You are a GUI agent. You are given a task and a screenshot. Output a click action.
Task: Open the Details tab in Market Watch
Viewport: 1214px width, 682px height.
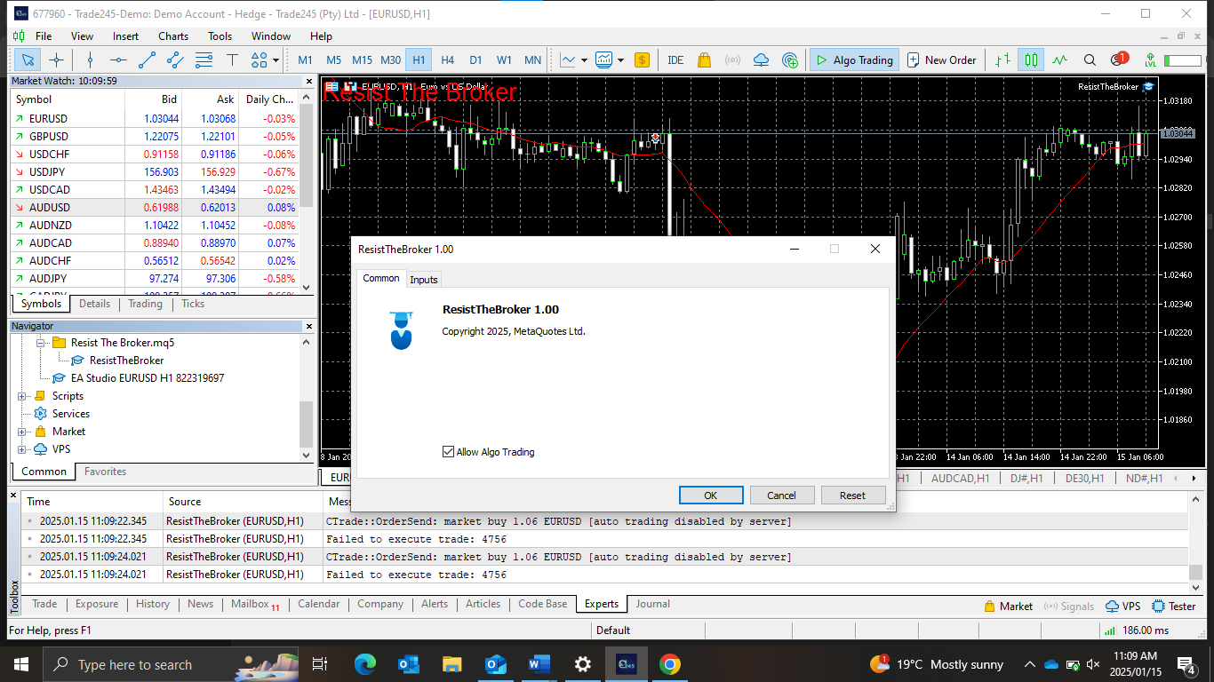(x=95, y=304)
